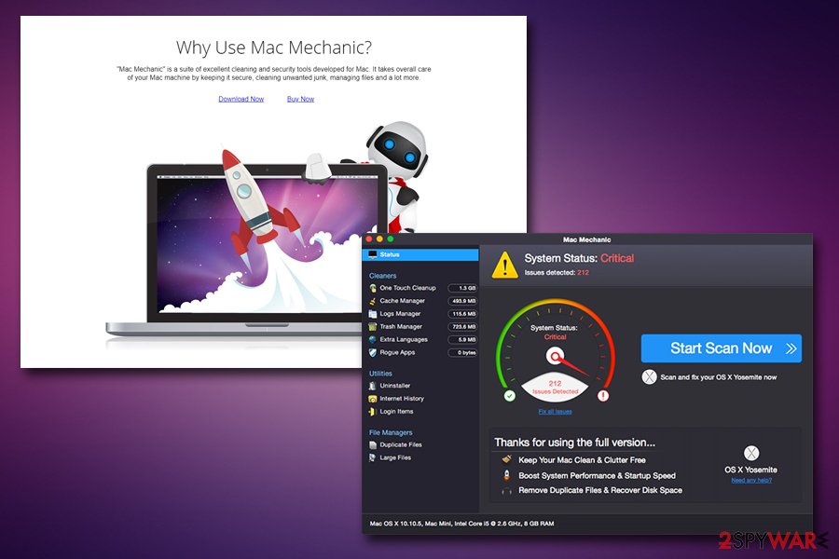Viewport: 839px width, 559px height.
Task: Click the OS X Yosemite logo icon
Action: pos(751,453)
